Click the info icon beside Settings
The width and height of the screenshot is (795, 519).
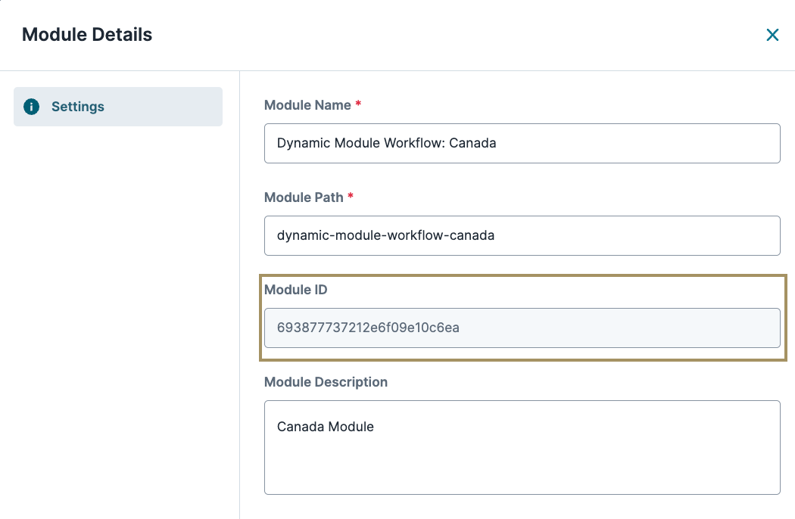point(31,106)
